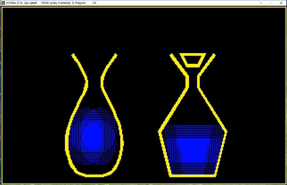Screen dimensions: 287x185
Task: Click the DOSBox 0.74 title text
Action: click(x=51, y=3)
